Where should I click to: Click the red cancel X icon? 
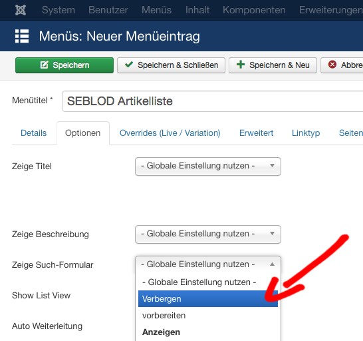pyautogui.click(x=332, y=65)
